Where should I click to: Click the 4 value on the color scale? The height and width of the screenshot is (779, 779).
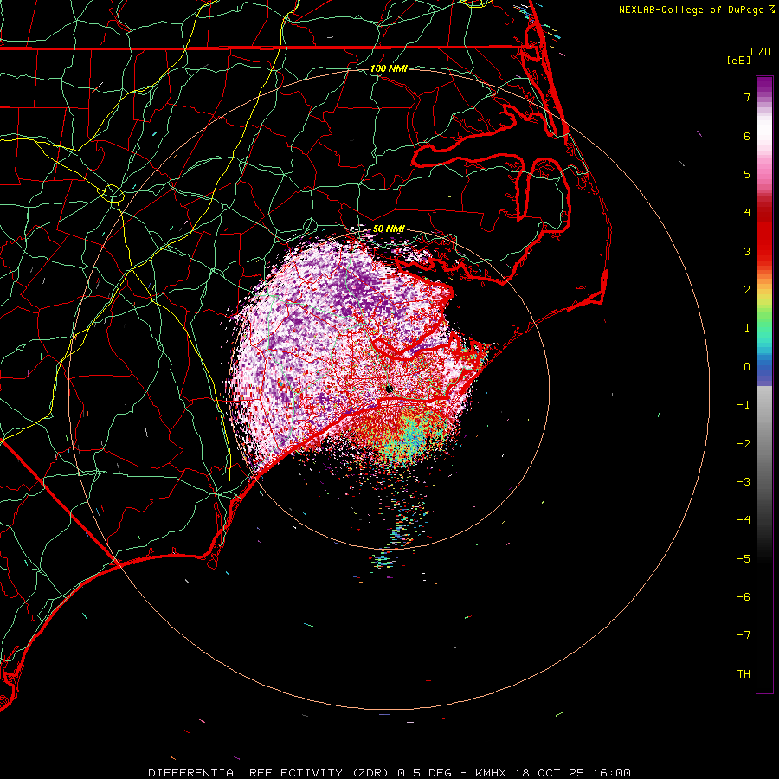(x=747, y=213)
